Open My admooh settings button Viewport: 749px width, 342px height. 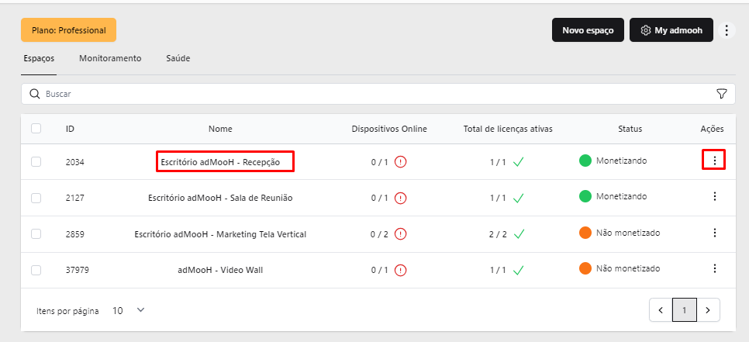(671, 30)
